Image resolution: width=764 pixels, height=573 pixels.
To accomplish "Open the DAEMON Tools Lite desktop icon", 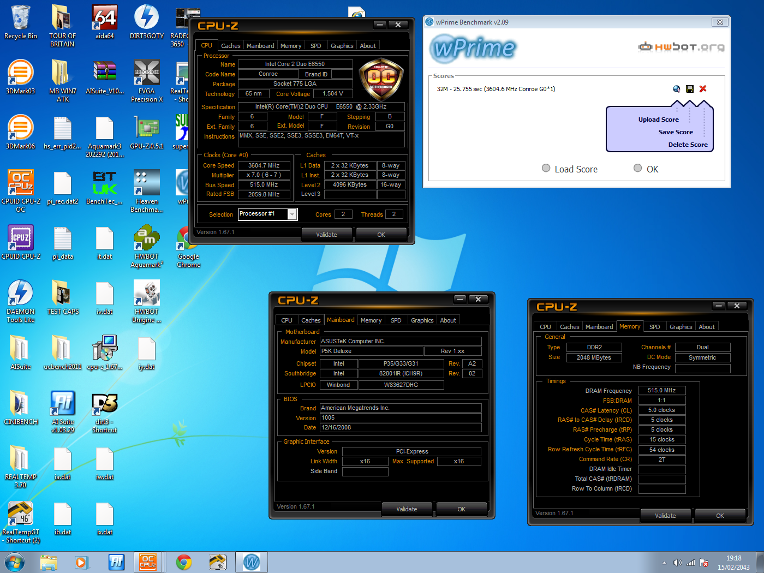I will point(21,301).
